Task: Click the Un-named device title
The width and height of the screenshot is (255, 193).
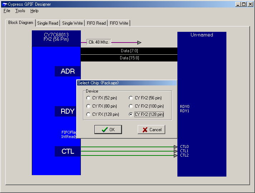Action: pos(202,35)
